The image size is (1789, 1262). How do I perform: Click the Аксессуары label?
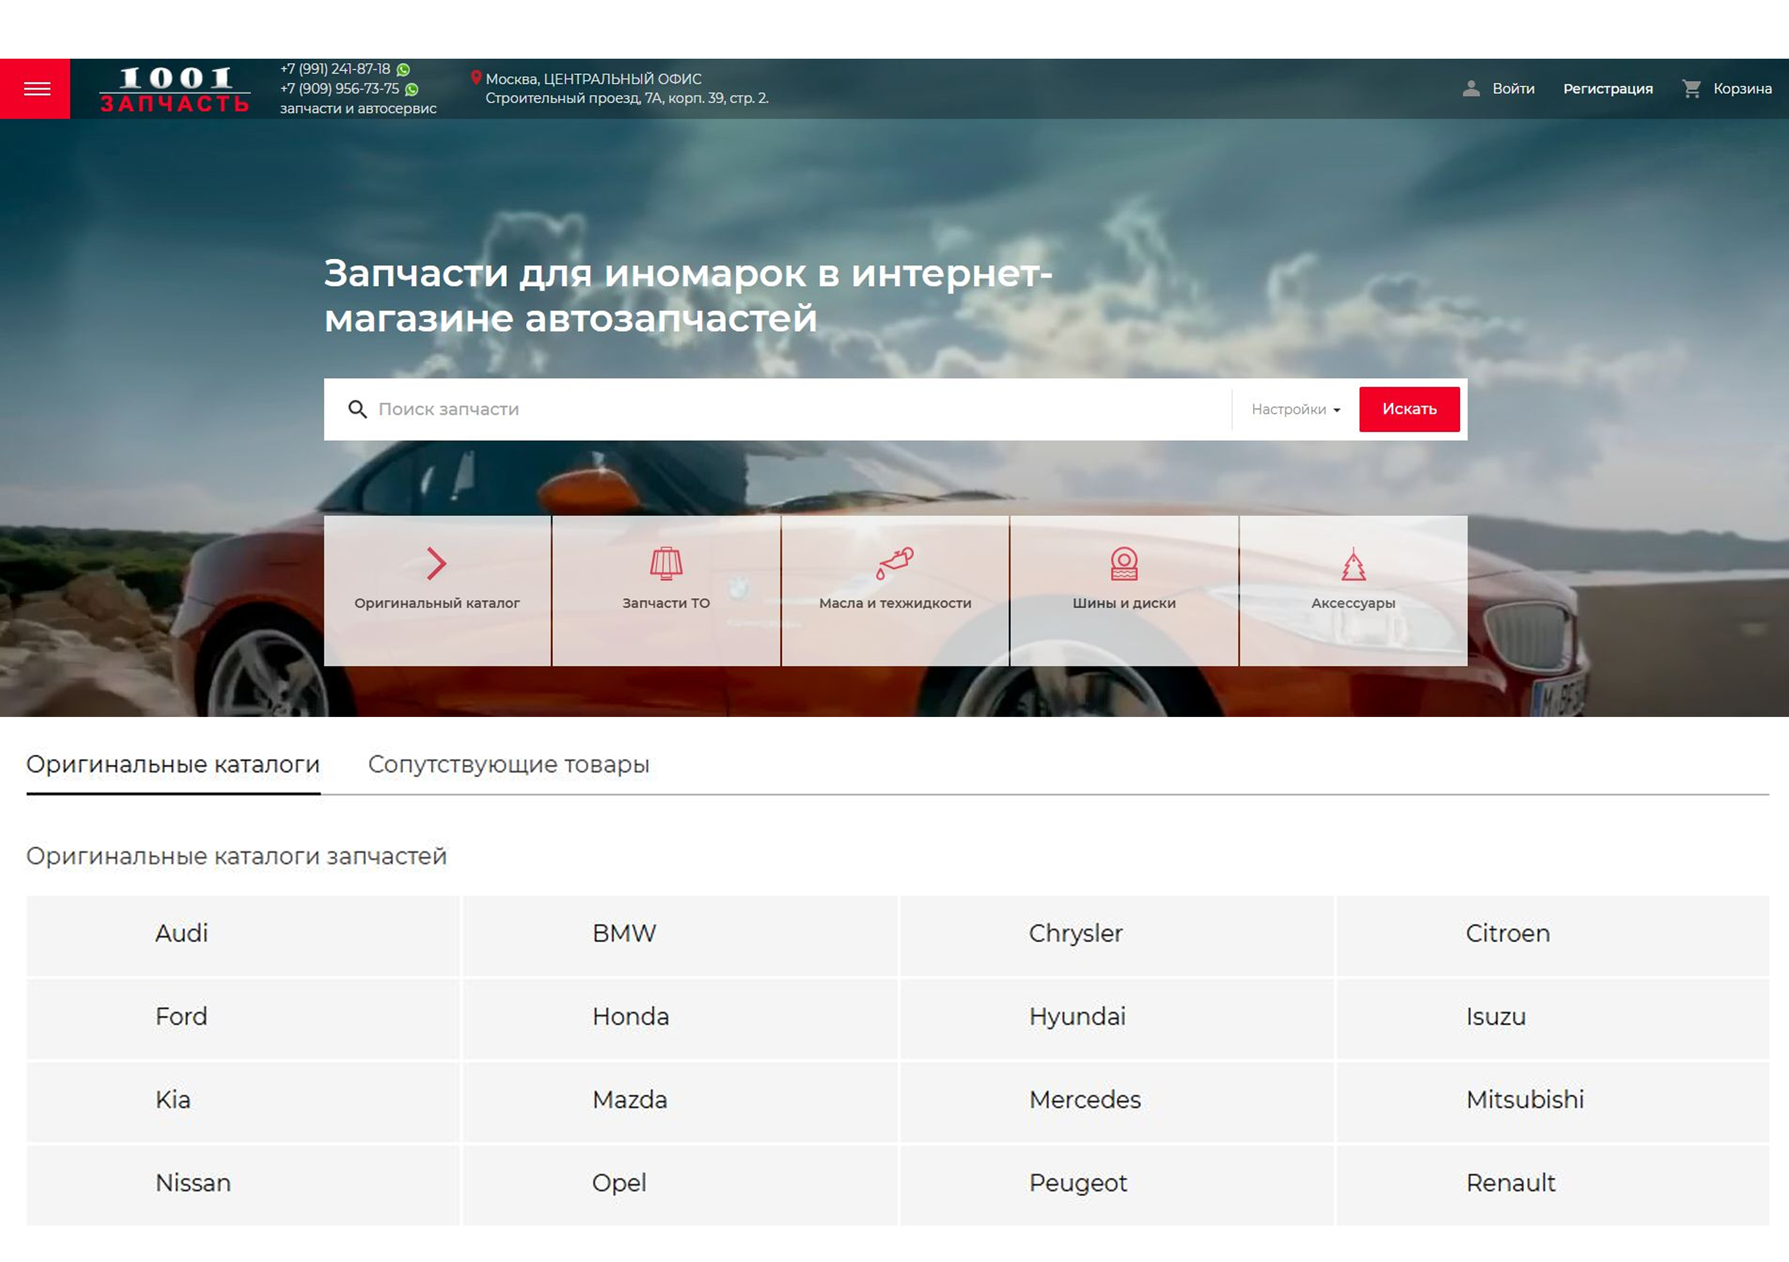tap(1353, 603)
